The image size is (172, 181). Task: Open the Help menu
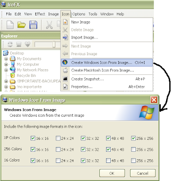[x=120, y=14]
